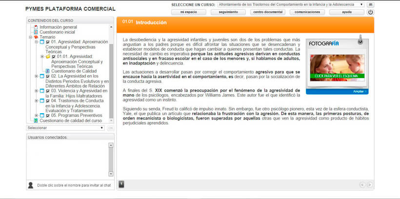This screenshot has width=400, height=199.
Task: Toggle checkbox for 05. Programas Preventivos
Action: click(48, 116)
